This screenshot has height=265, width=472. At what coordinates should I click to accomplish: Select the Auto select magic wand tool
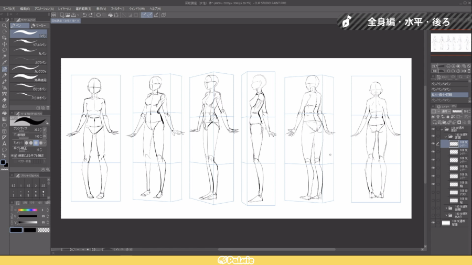click(x=4, y=57)
